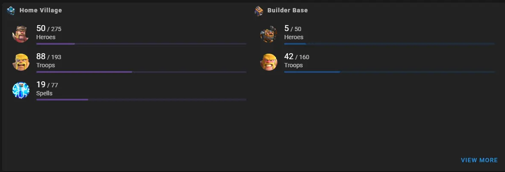The height and width of the screenshot is (172, 505).
Task: Select the lightning spell icon
Action: (21, 90)
